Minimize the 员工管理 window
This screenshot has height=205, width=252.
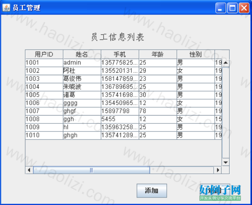(220, 8)
